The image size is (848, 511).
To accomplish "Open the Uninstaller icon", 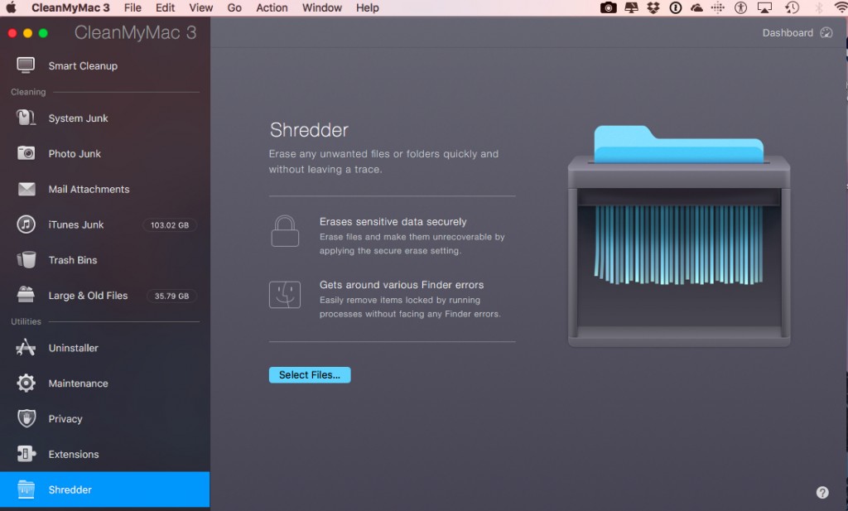I will click(x=26, y=347).
